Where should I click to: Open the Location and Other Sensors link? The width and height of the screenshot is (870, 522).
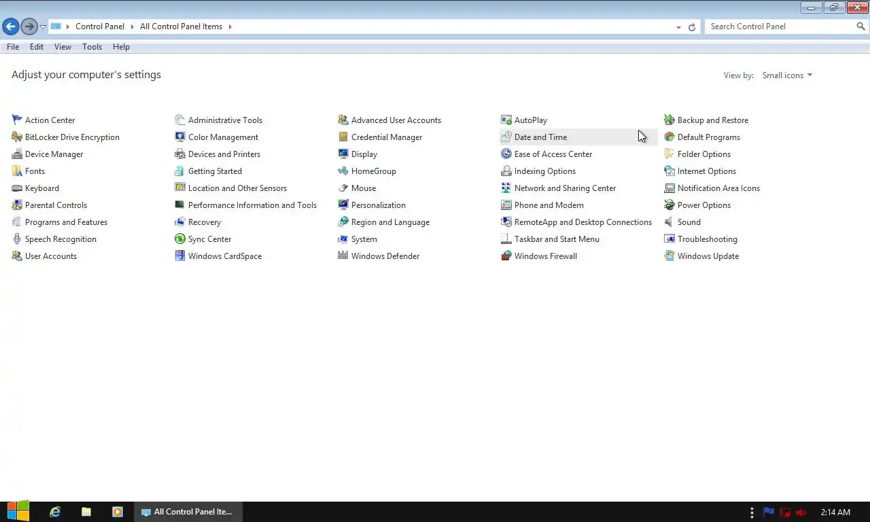(x=237, y=188)
